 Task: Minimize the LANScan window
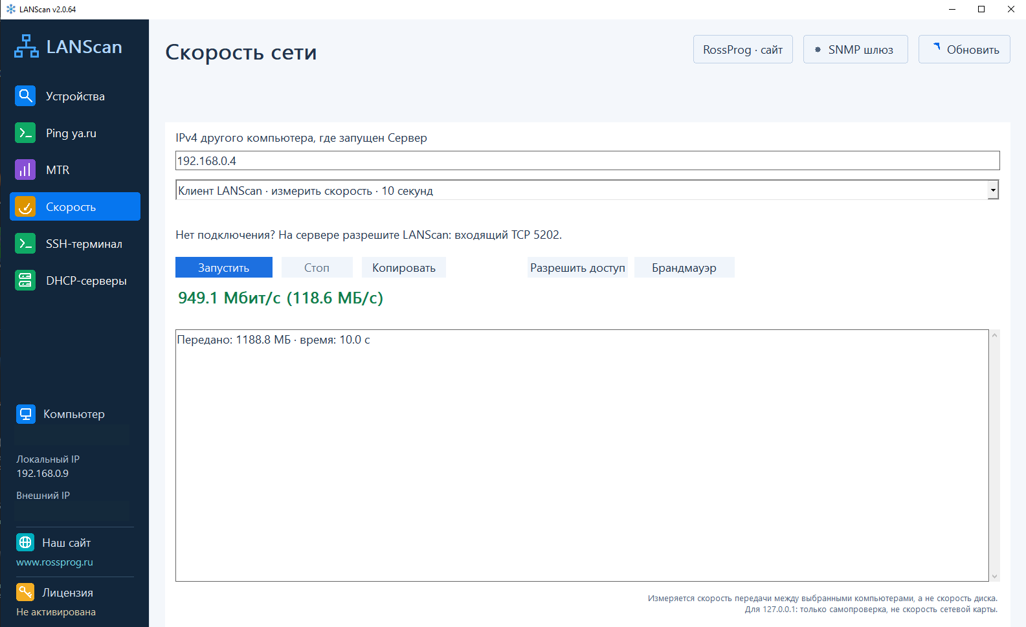[x=952, y=9]
